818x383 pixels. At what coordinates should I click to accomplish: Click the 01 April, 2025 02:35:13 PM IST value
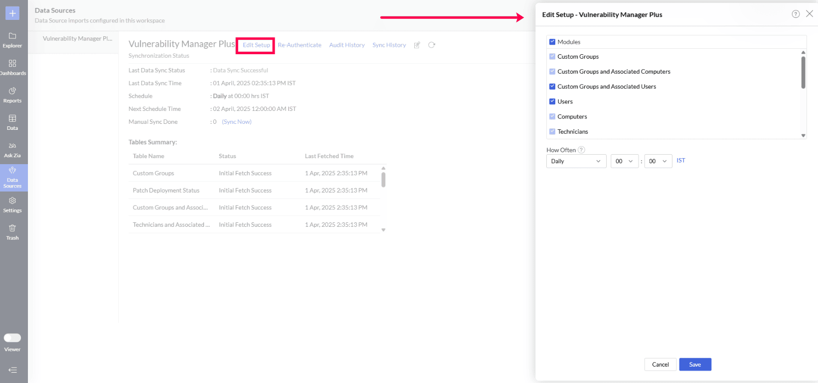click(254, 84)
